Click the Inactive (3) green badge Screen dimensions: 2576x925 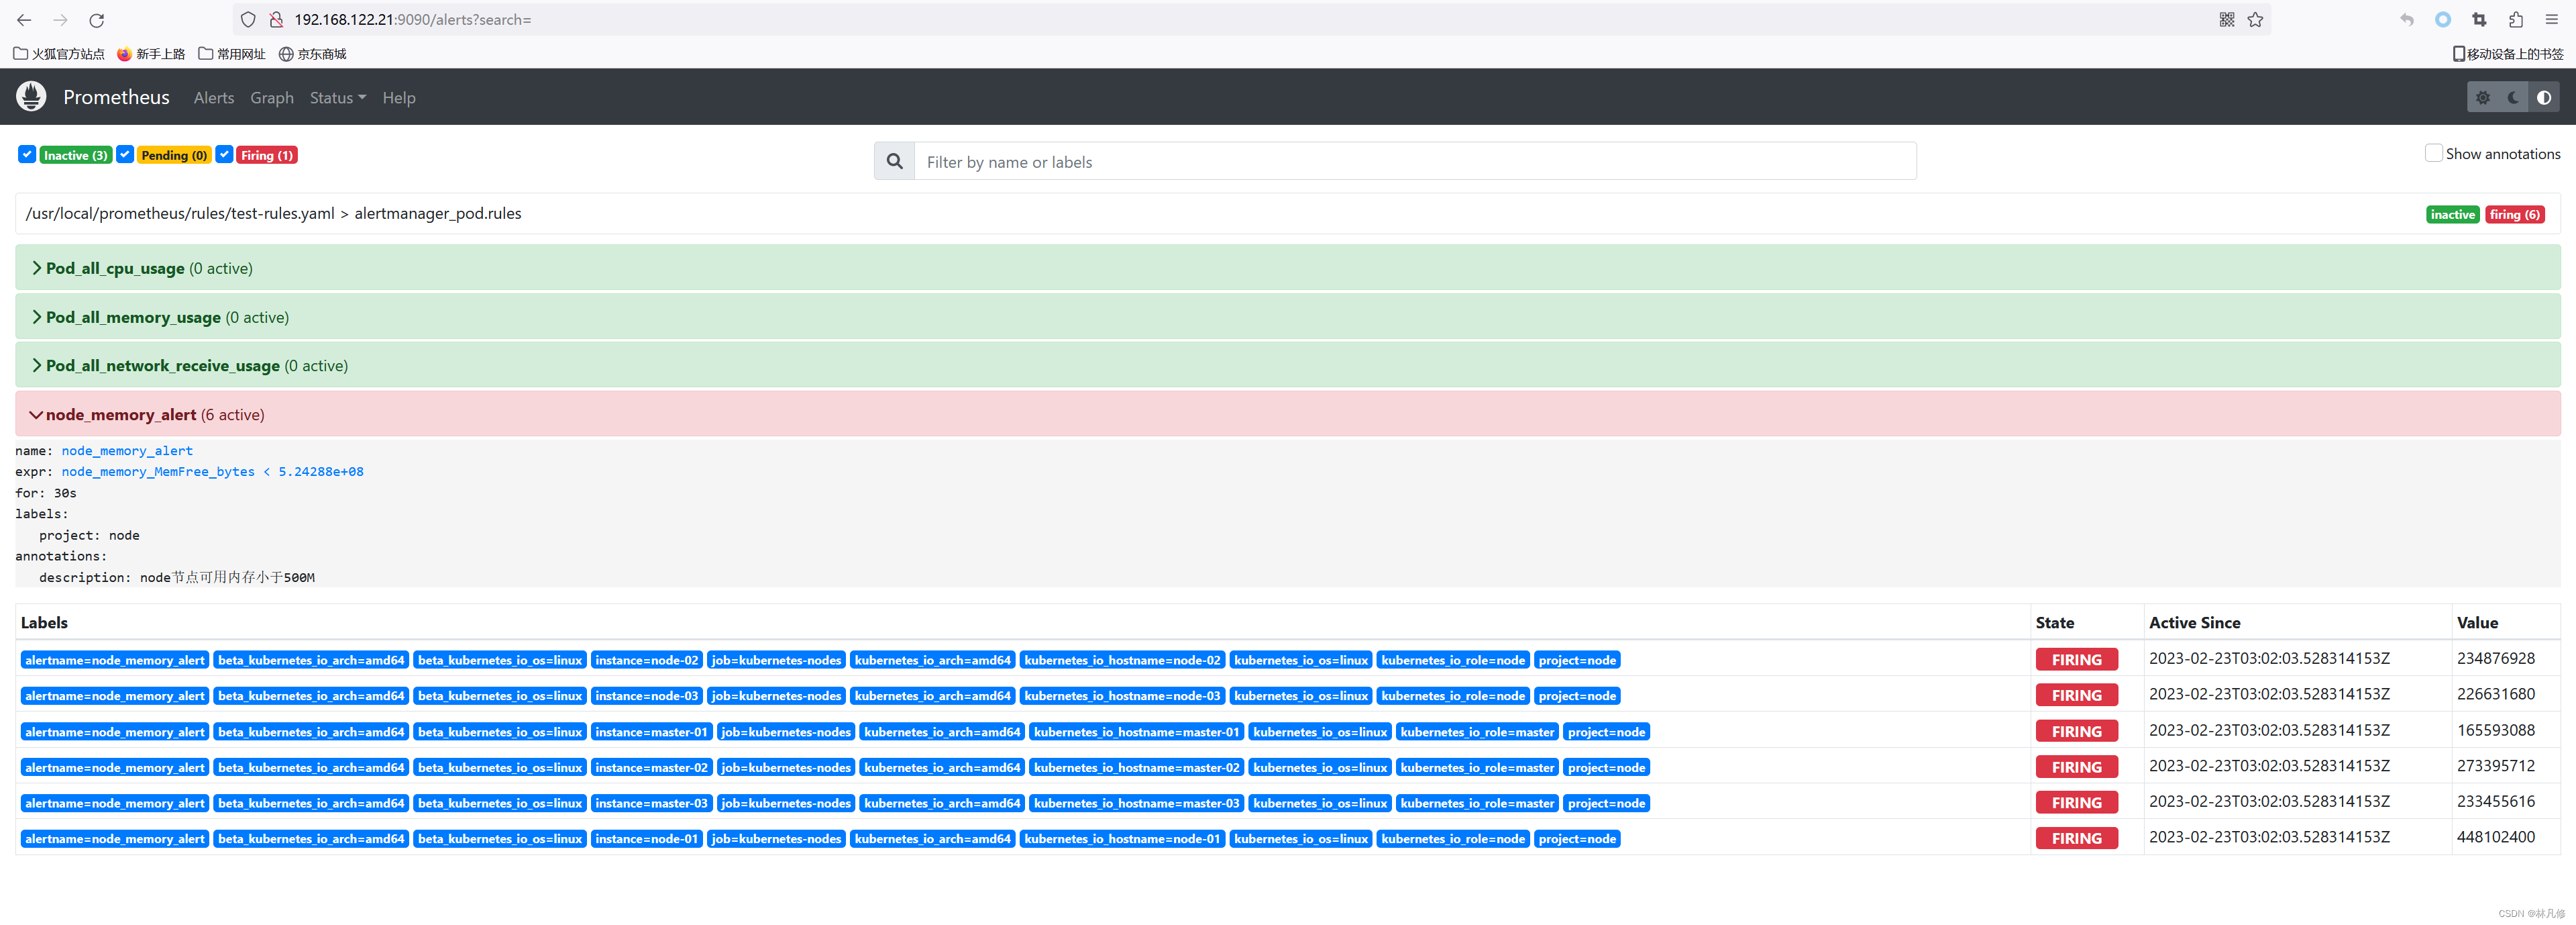tap(76, 155)
